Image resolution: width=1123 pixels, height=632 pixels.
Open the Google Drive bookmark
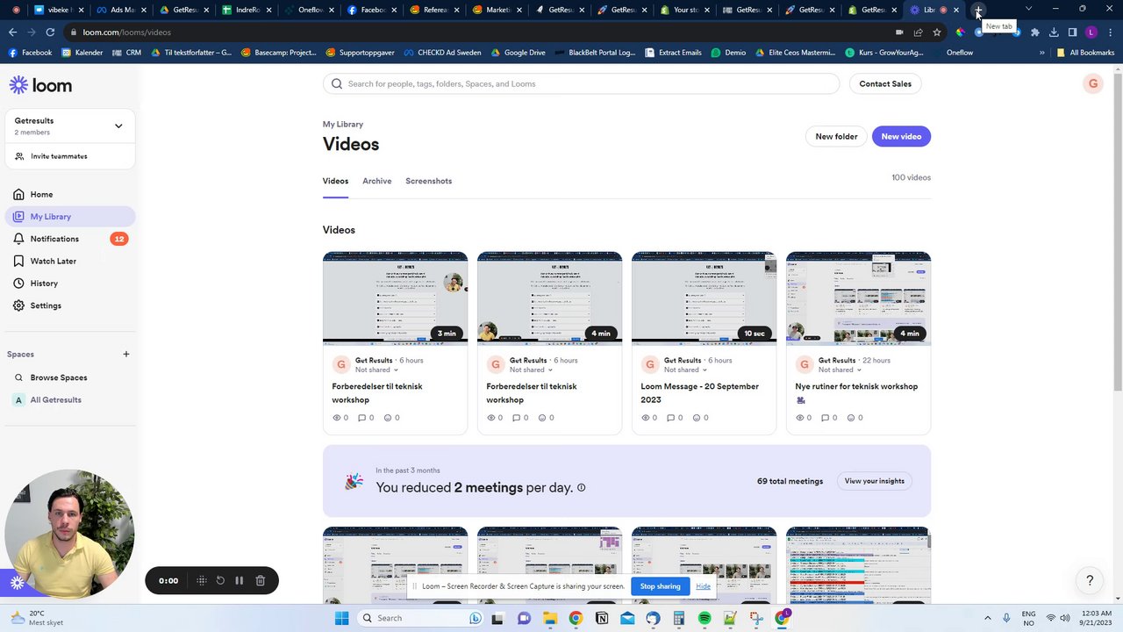[x=518, y=53]
